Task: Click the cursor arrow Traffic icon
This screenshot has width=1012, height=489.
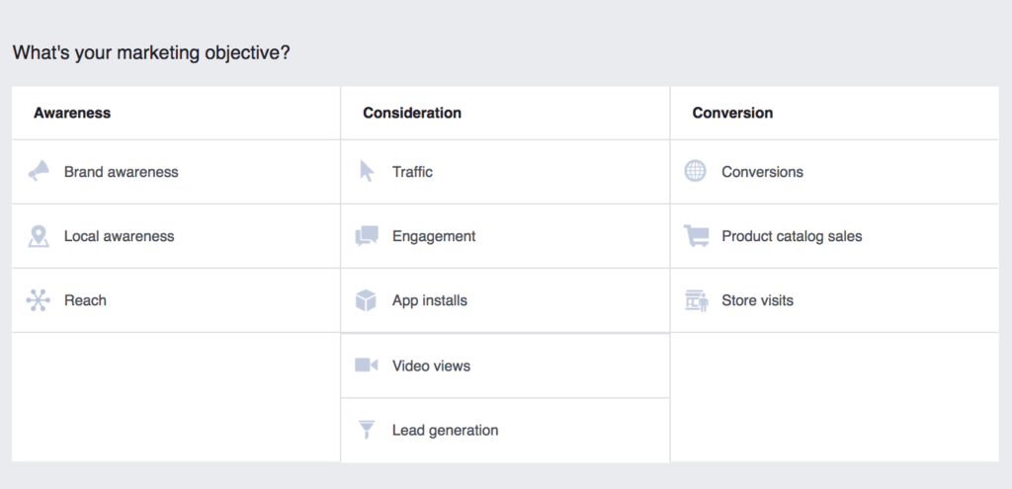Action: (367, 172)
